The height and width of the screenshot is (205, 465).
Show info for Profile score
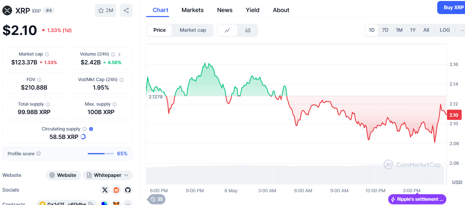(39, 154)
